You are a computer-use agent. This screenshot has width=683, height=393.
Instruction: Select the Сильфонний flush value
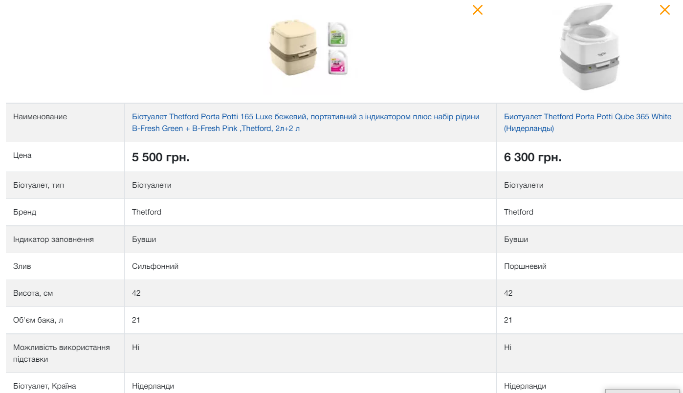(x=155, y=266)
